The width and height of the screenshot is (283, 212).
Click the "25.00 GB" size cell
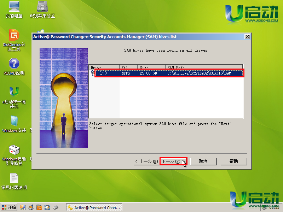pos(148,73)
